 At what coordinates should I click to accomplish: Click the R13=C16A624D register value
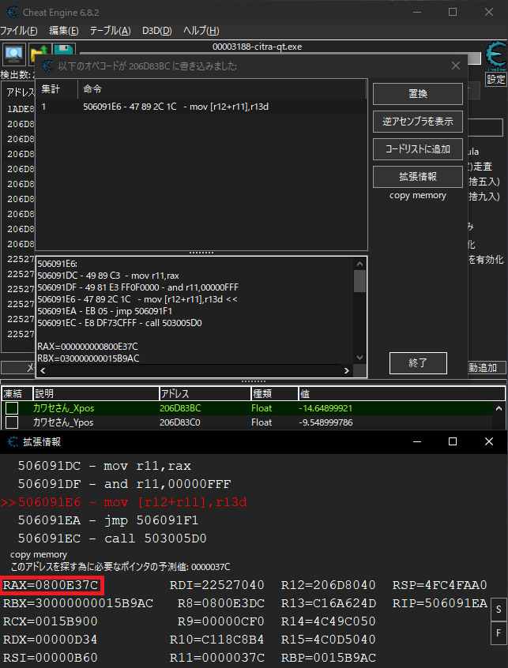click(328, 603)
